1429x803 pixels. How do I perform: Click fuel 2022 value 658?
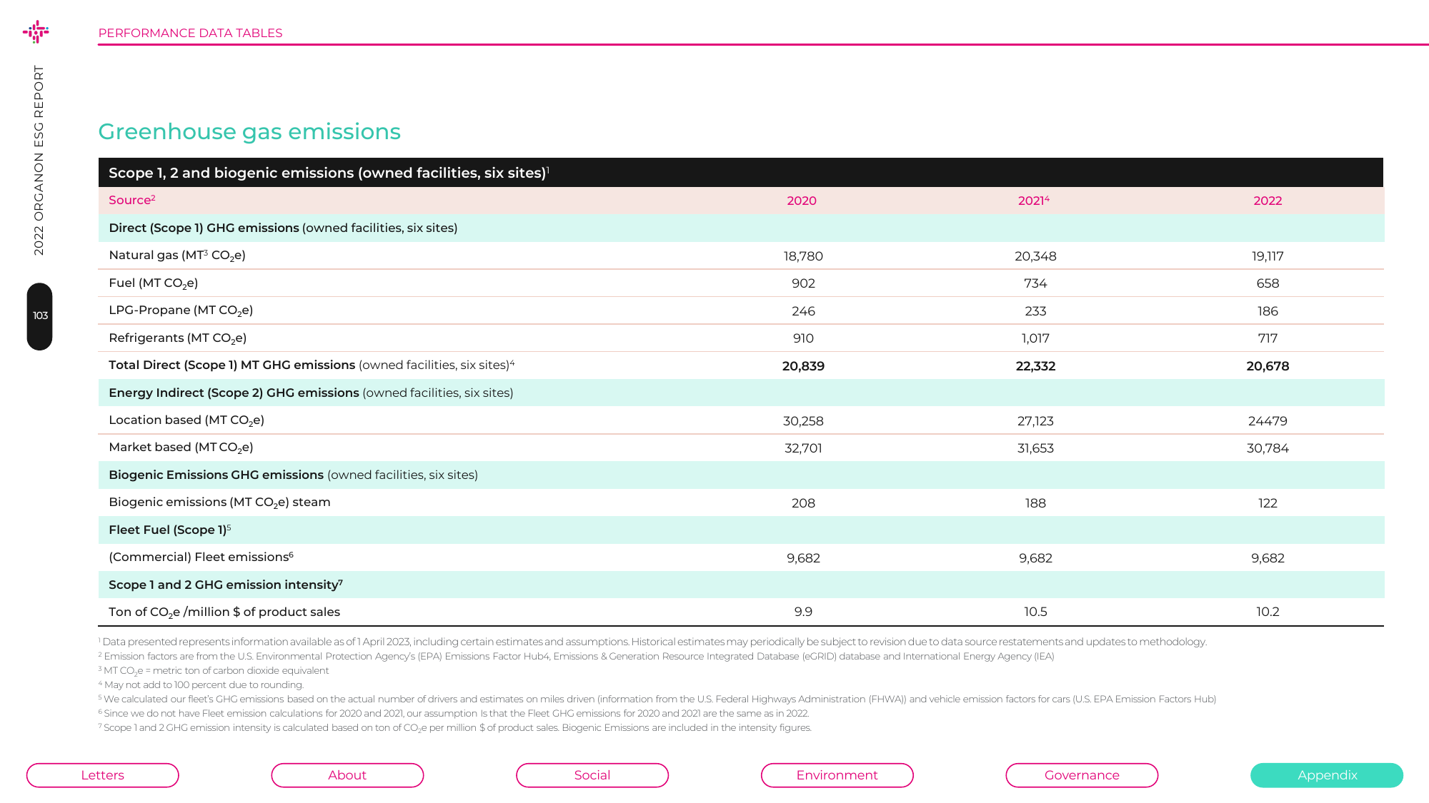point(1268,283)
